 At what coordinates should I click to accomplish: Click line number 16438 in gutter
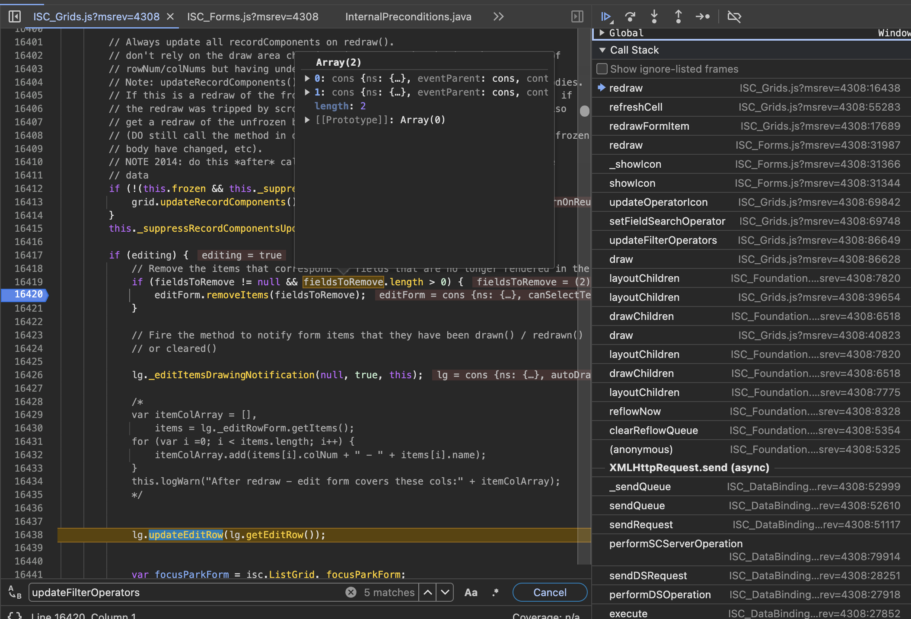(x=29, y=535)
